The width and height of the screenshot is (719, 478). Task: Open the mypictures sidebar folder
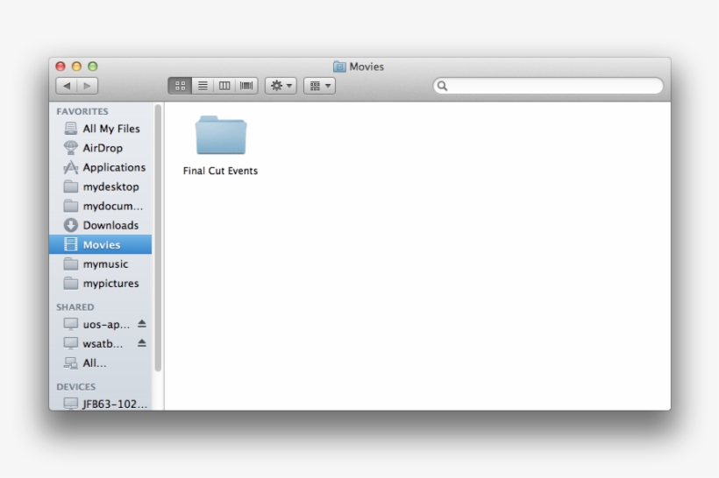[110, 283]
